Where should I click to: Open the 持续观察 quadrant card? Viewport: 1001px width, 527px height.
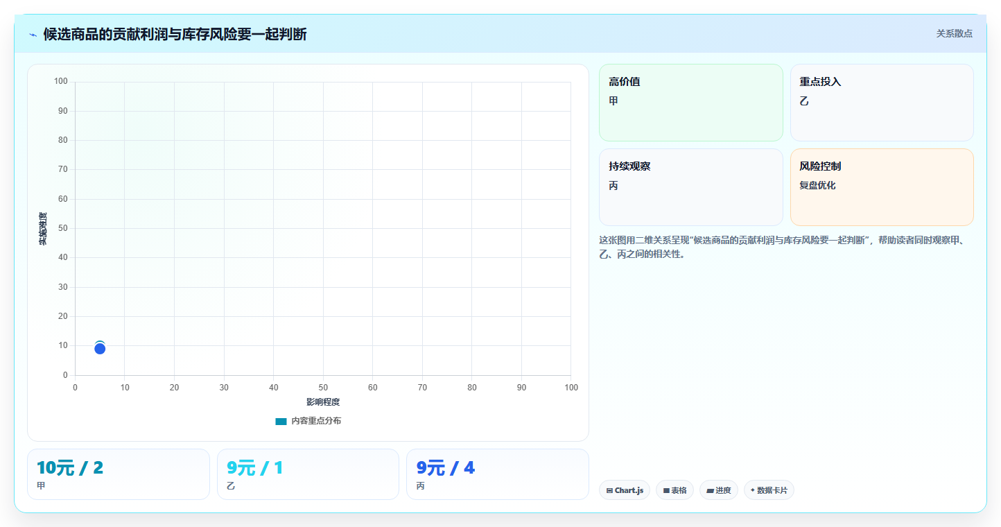click(691, 187)
